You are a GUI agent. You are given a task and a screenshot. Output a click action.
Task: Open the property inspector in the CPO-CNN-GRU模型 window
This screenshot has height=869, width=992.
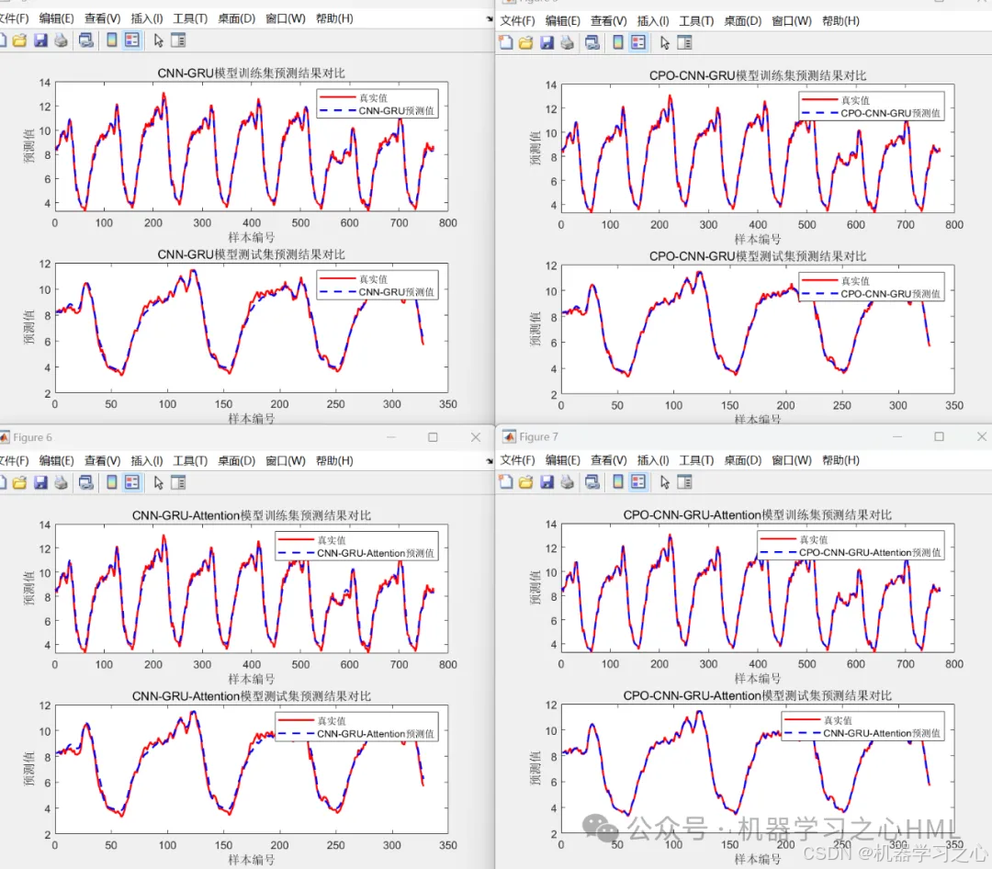click(x=684, y=42)
